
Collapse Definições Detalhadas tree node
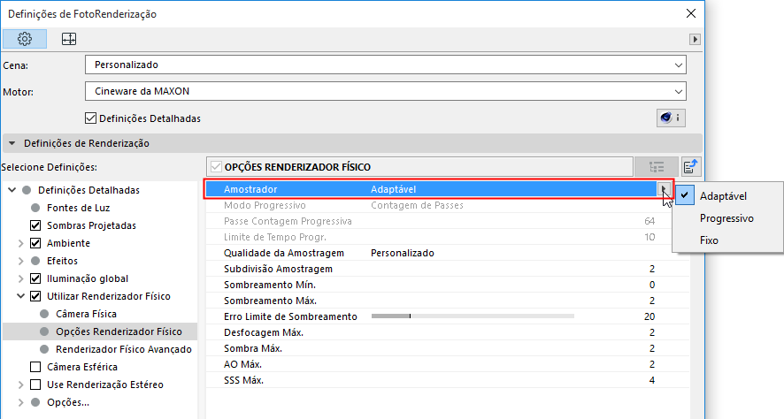point(12,190)
